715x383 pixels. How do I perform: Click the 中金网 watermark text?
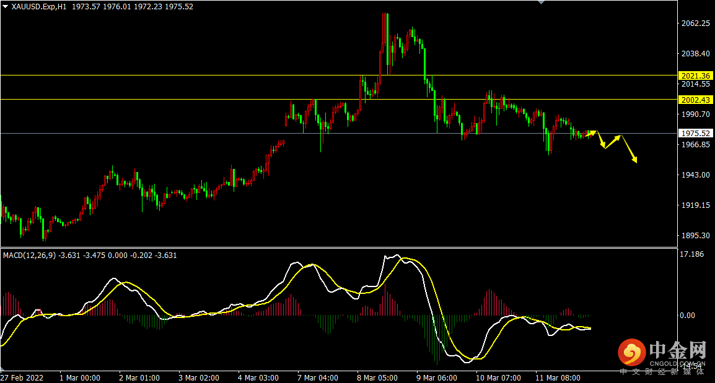point(678,350)
